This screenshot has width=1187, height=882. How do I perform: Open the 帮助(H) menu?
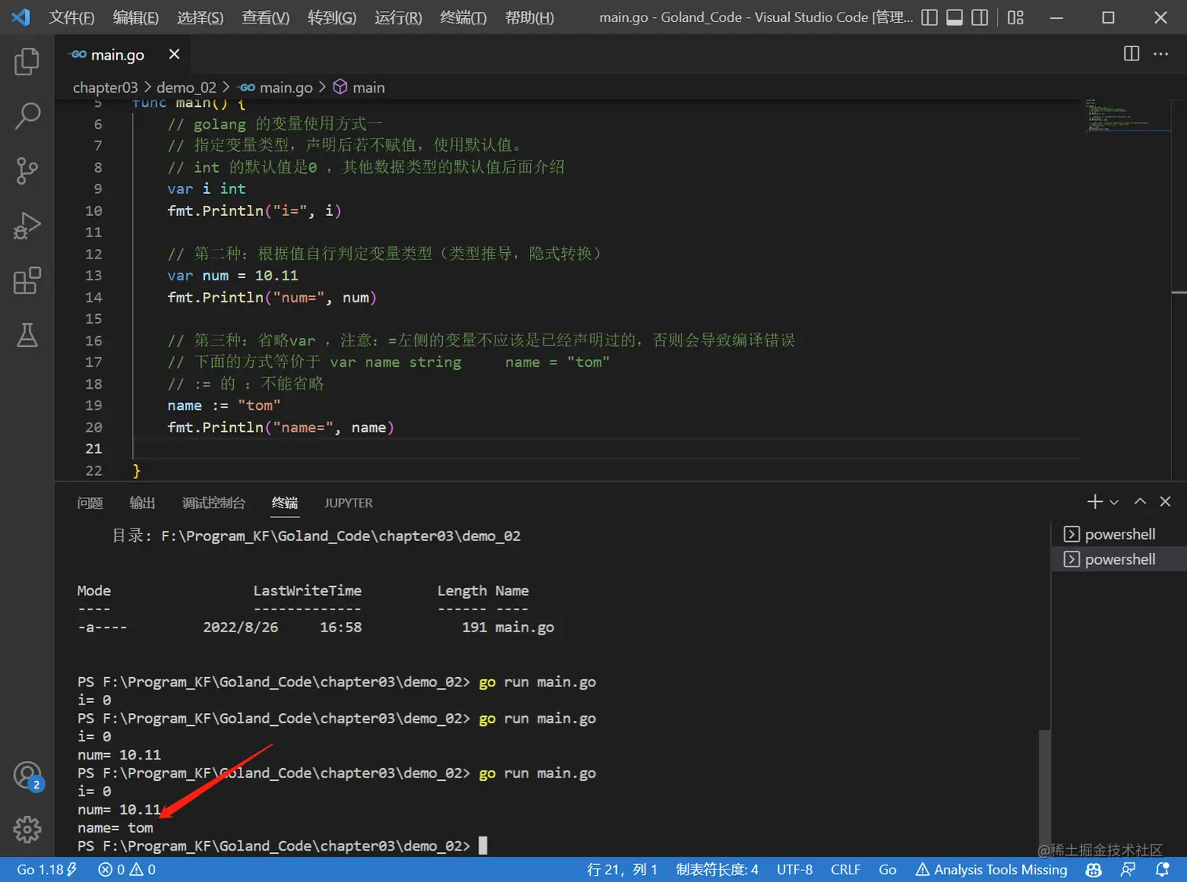[529, 17]
